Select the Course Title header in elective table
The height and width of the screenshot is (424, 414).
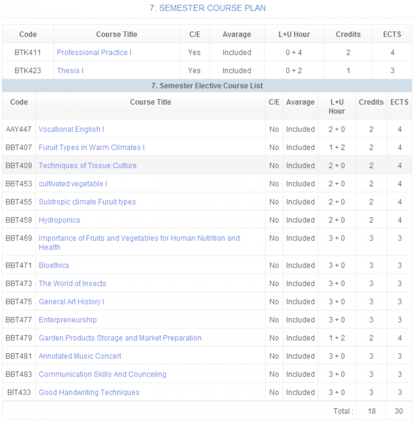point(150,102)
